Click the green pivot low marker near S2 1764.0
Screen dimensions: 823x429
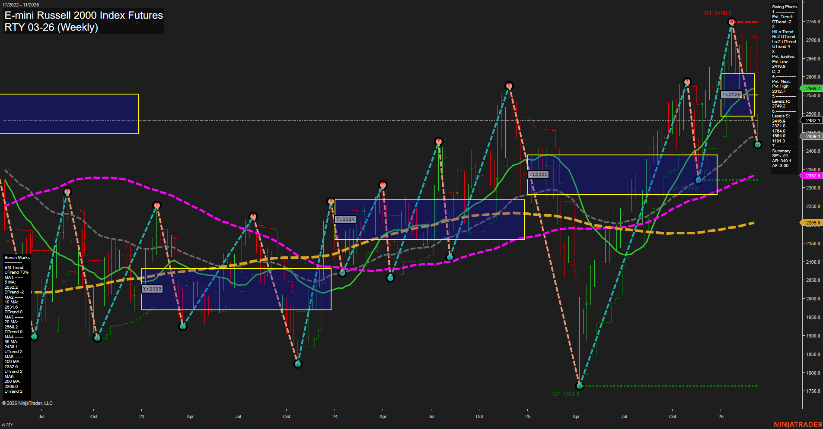click(580, 386)
